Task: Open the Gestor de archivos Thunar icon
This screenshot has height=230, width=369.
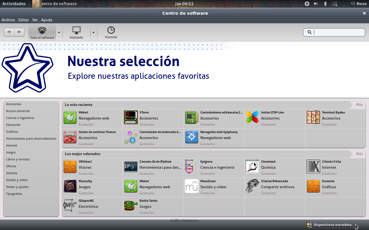Action: 70,137
